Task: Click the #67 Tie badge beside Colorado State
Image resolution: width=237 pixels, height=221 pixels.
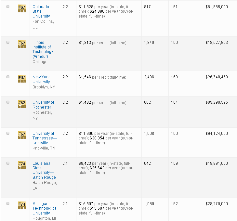Action: [22, 8]
